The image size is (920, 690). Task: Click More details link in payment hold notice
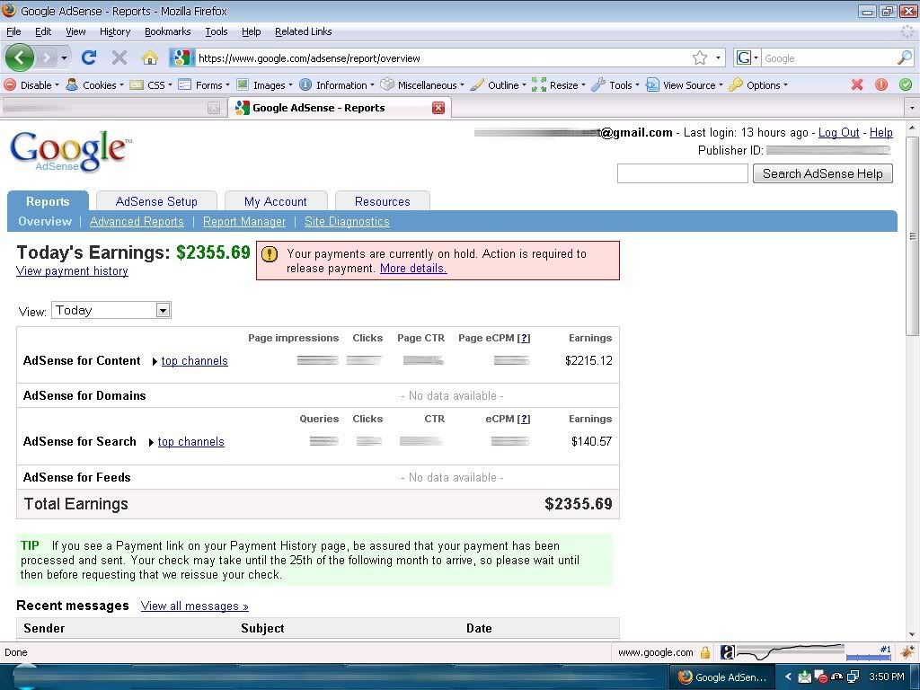click(413, 268)
